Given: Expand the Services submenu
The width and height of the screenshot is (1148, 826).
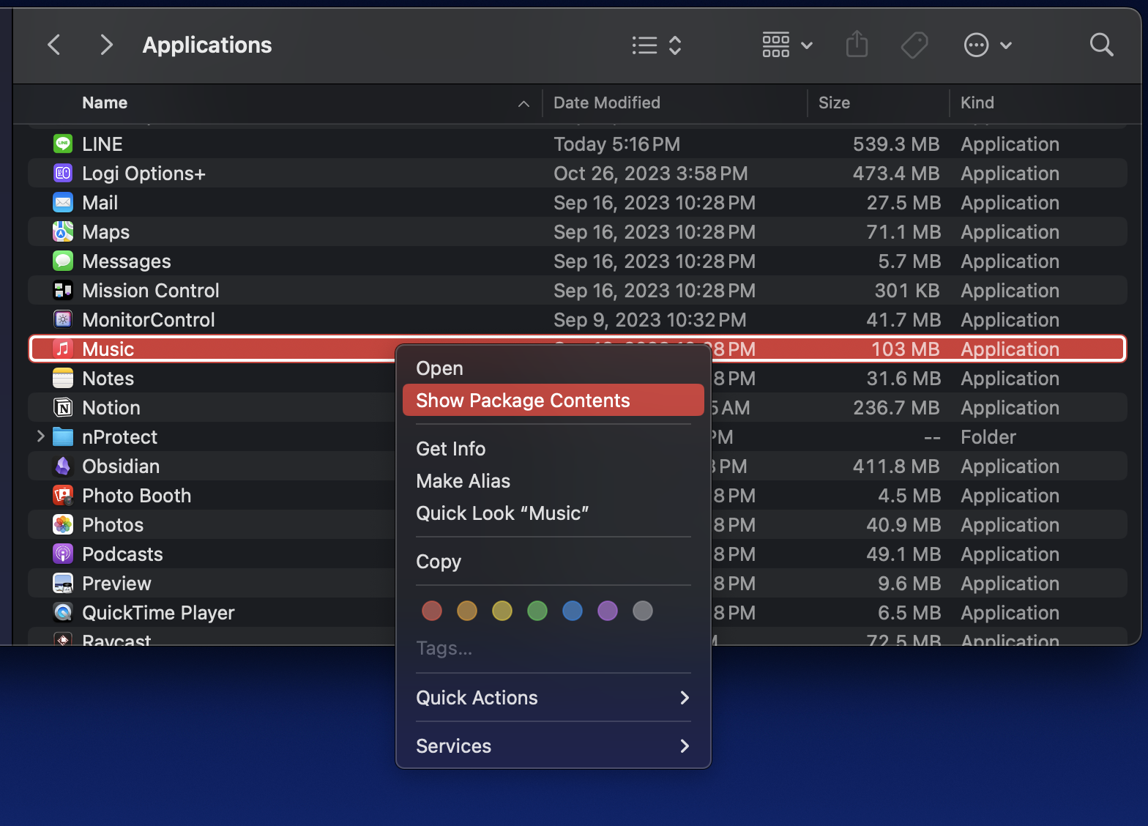Looking at the screenshot, I should tap(553, 746).
